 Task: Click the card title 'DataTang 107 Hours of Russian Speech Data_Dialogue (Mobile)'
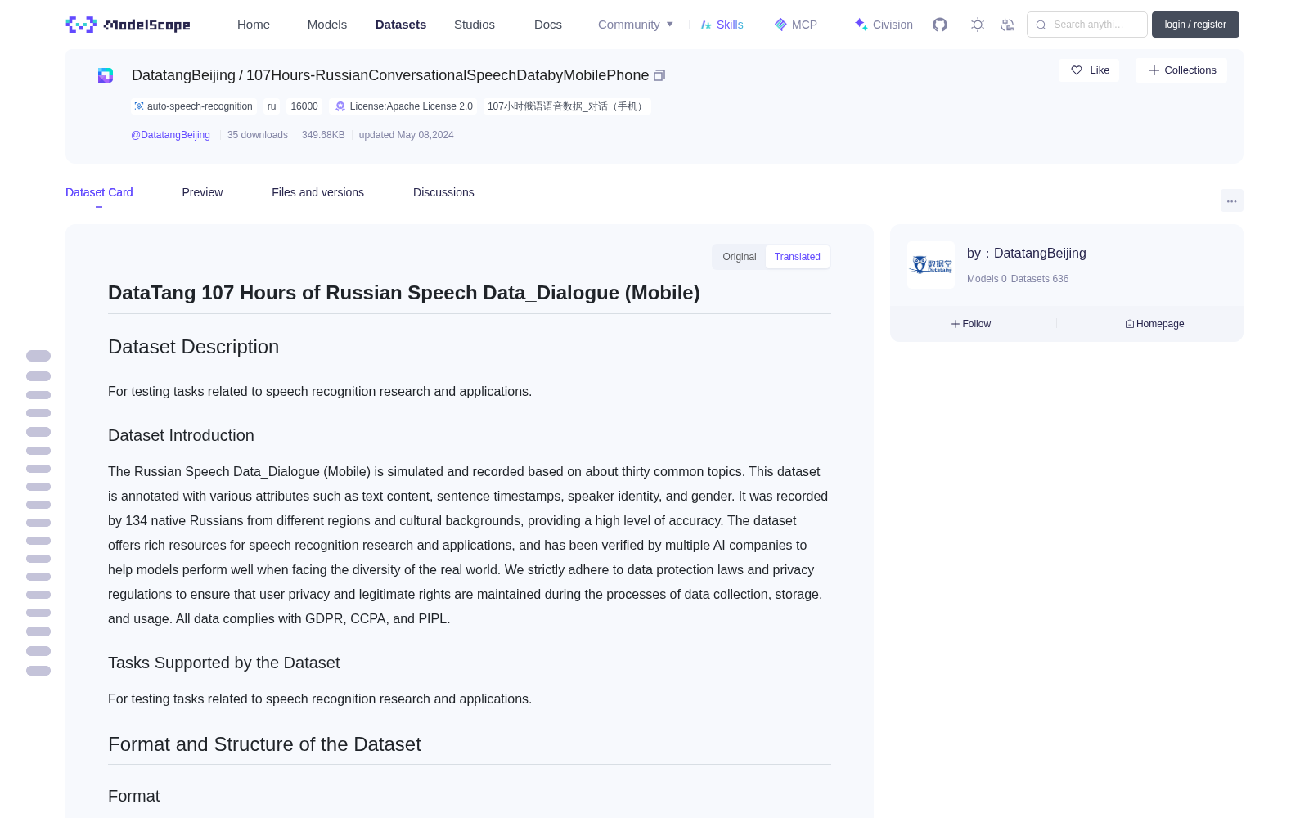pos(403,293)
